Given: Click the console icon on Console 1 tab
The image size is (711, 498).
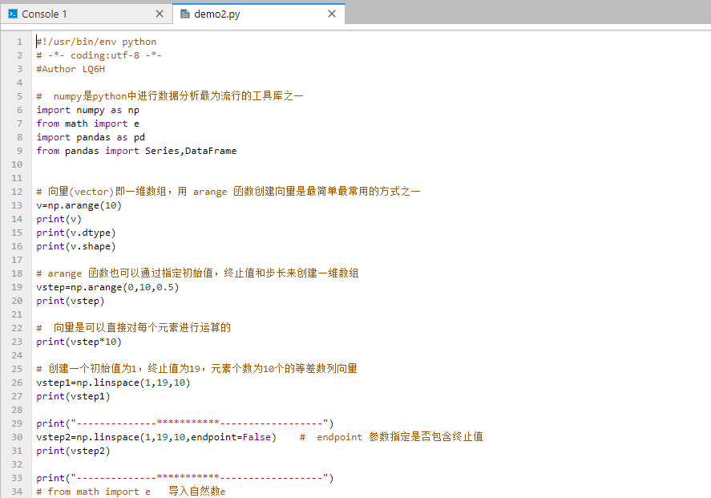Looking at the screenshot, I should tap(13, 14).
